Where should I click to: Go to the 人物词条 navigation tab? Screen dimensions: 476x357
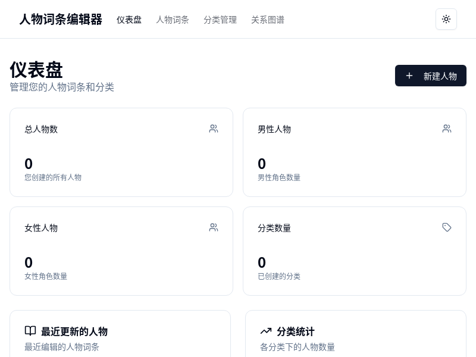coord(173,20)
